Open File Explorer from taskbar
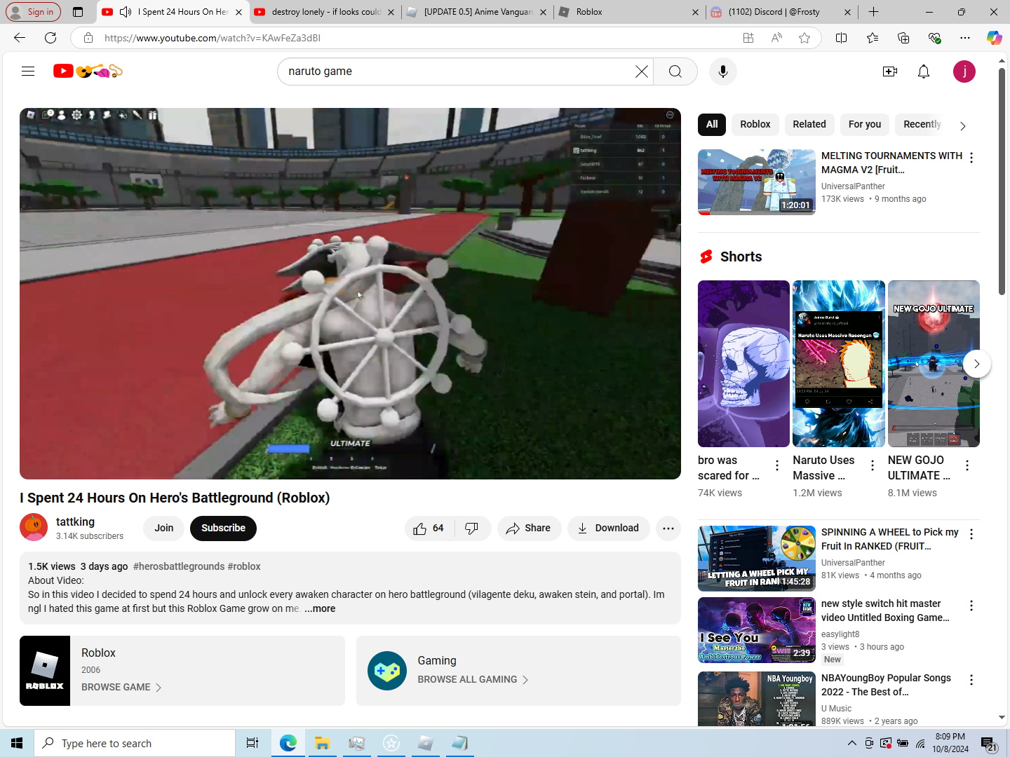1010x757 pixels. point(322,743)
